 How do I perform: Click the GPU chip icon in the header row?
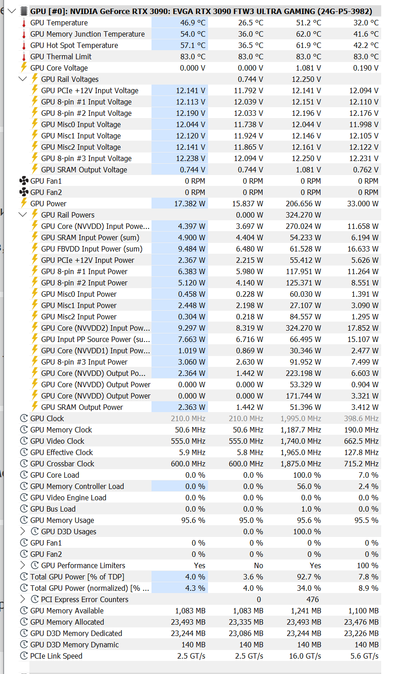(24, 11)
